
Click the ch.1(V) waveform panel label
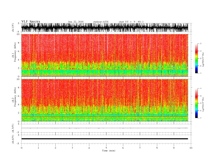[x=13, y=27]
